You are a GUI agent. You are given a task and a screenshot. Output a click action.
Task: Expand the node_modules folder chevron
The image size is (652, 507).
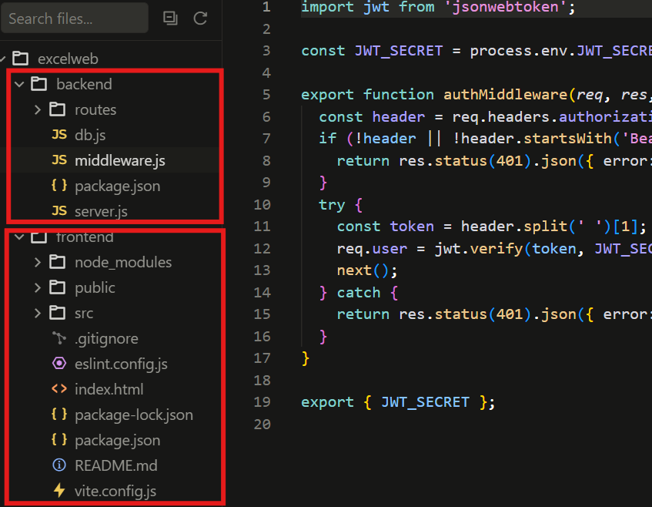38,262
